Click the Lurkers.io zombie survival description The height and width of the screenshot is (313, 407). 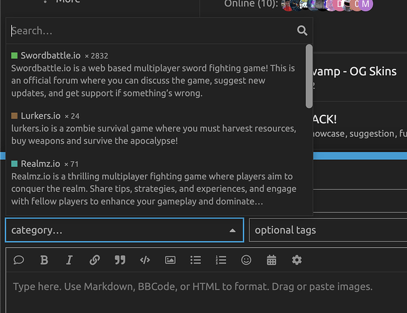[x=153, y=134]
